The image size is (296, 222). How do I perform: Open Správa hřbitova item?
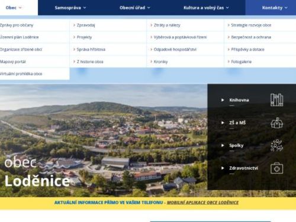91,49
